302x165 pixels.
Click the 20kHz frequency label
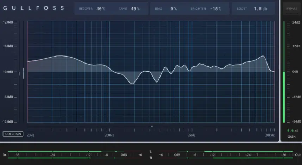pos(270,135)
